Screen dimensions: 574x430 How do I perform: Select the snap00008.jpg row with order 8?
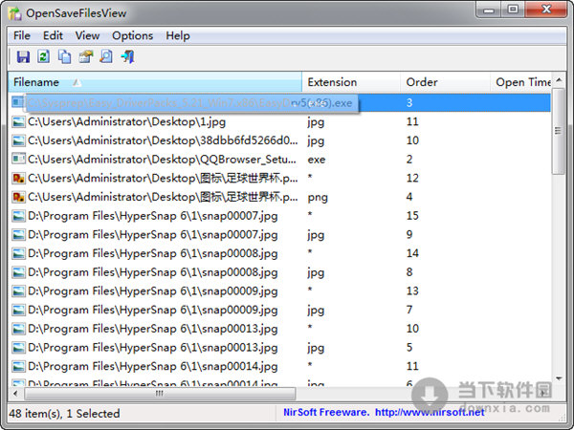tap(280, 272)
